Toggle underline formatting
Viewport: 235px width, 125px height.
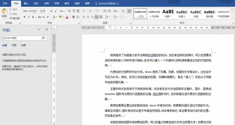[33, 17]
